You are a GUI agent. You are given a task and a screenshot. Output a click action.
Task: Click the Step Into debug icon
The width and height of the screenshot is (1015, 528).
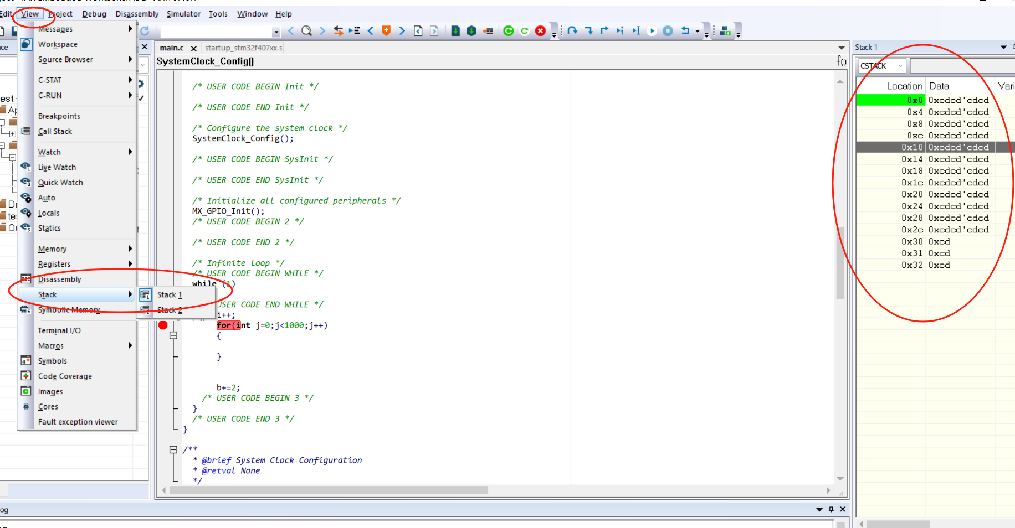pyautogui.click(x=589, y=31)
